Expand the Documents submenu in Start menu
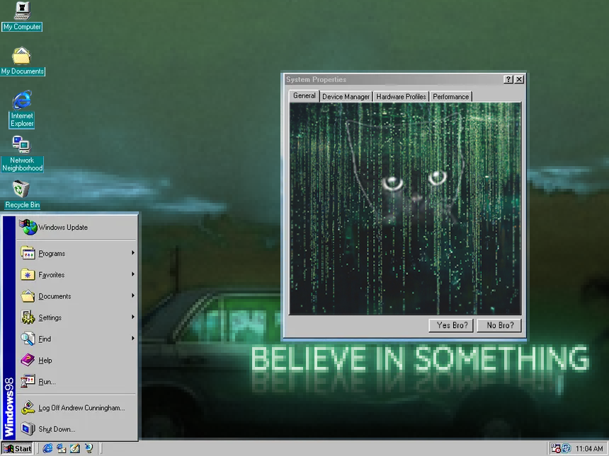Viewport: 609px width, 456px height. coord(76,296)
